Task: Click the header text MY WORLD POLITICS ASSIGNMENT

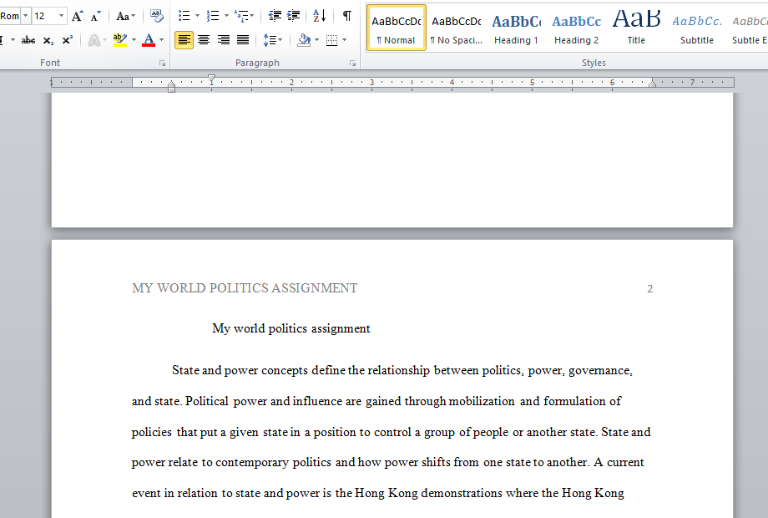Action: click(x=245, y=288)
